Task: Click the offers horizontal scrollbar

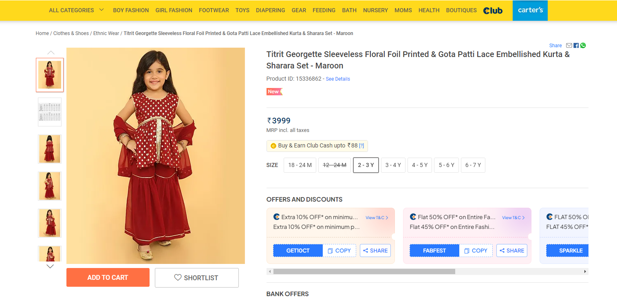Action: (x=364, y=271)
